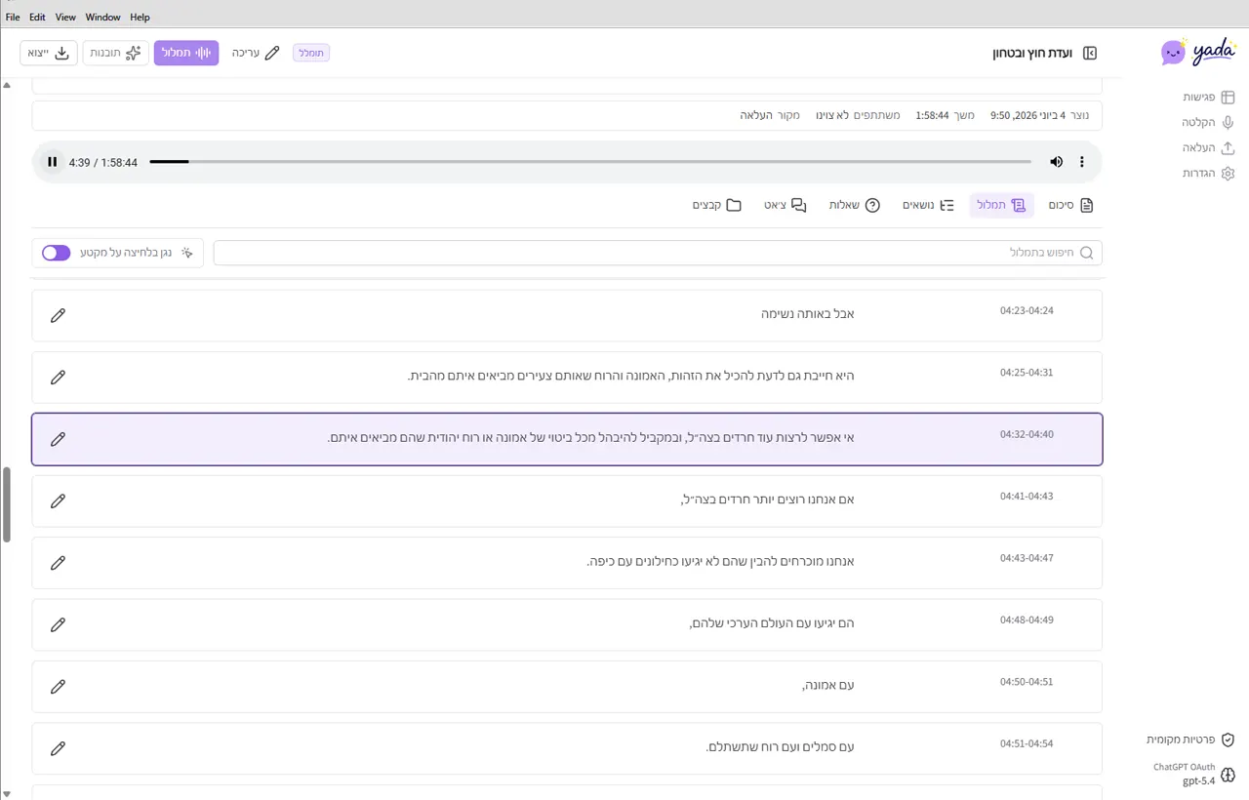Click the purple תמלול transcribe button
Image resolution: width=1249 pixels, height=800 pixels.
186,53
